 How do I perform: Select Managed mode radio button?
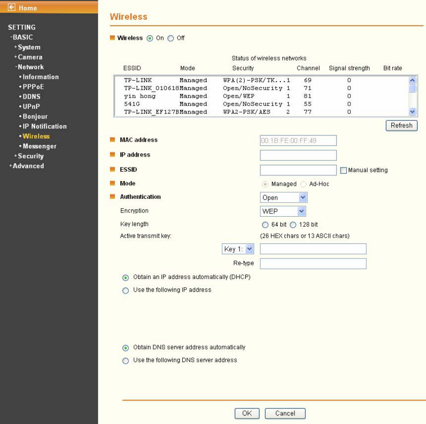click(265, 184)
